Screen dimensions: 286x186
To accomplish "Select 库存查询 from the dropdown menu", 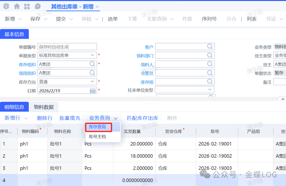I will coord(97,127).
